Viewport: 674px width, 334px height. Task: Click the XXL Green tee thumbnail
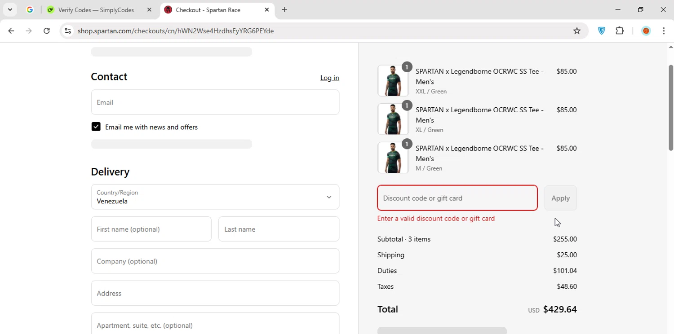pyautogui.click(x=393, y=81)
